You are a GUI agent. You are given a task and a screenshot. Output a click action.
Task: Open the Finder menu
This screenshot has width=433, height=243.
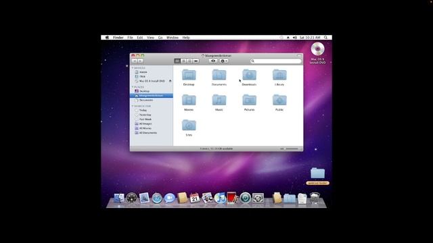tap(118, 38)
